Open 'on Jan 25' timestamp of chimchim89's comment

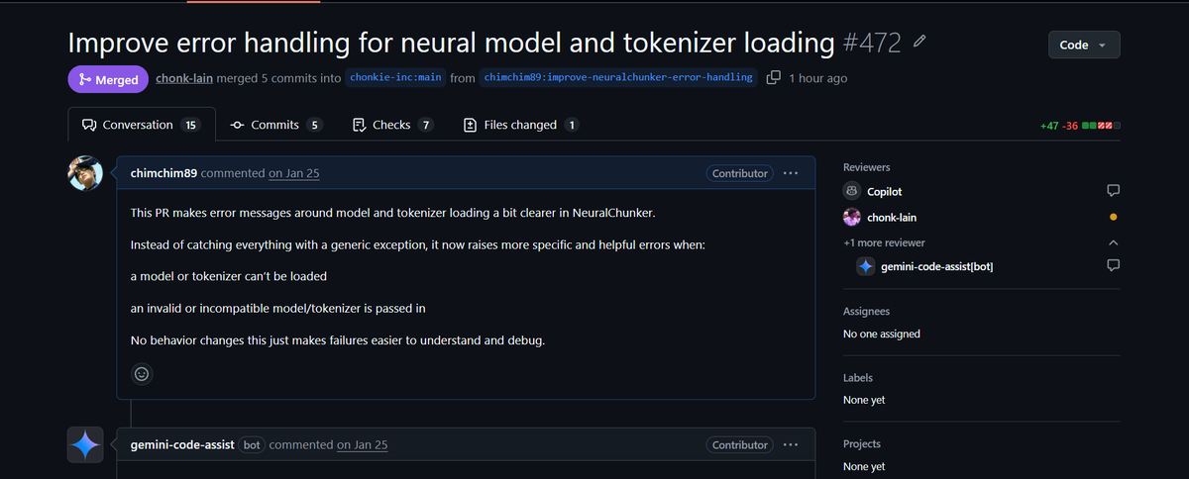(293, 173)
